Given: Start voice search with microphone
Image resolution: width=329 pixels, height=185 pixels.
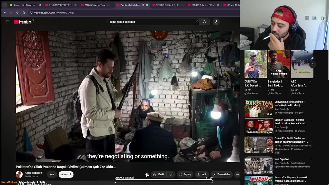Looking at the screenshot, I should [216, 22].
